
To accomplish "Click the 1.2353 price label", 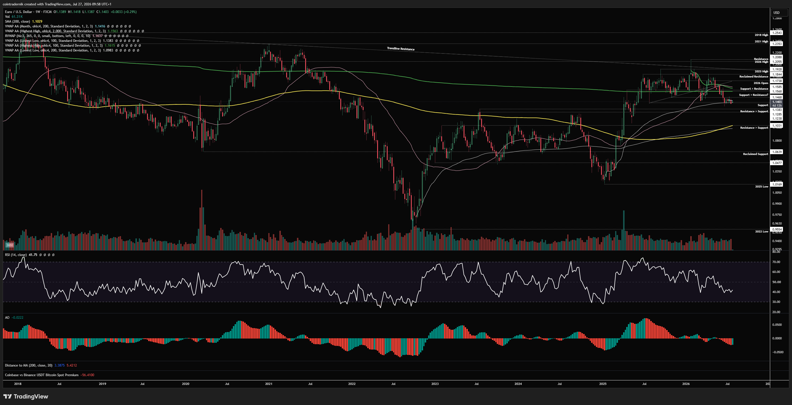I will tap(777, 44).
